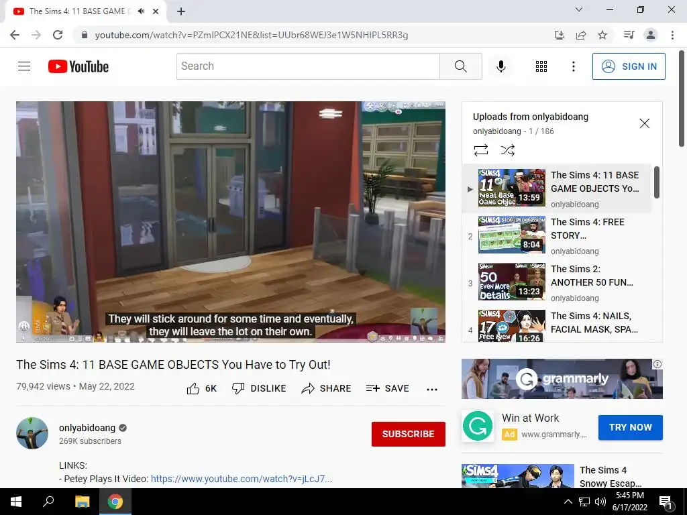Image resolution: width=687 pixels, height=515 pixels.
Task: Open The Sims 4 Snowy Escape suggested video
Action: click(562, 476)
